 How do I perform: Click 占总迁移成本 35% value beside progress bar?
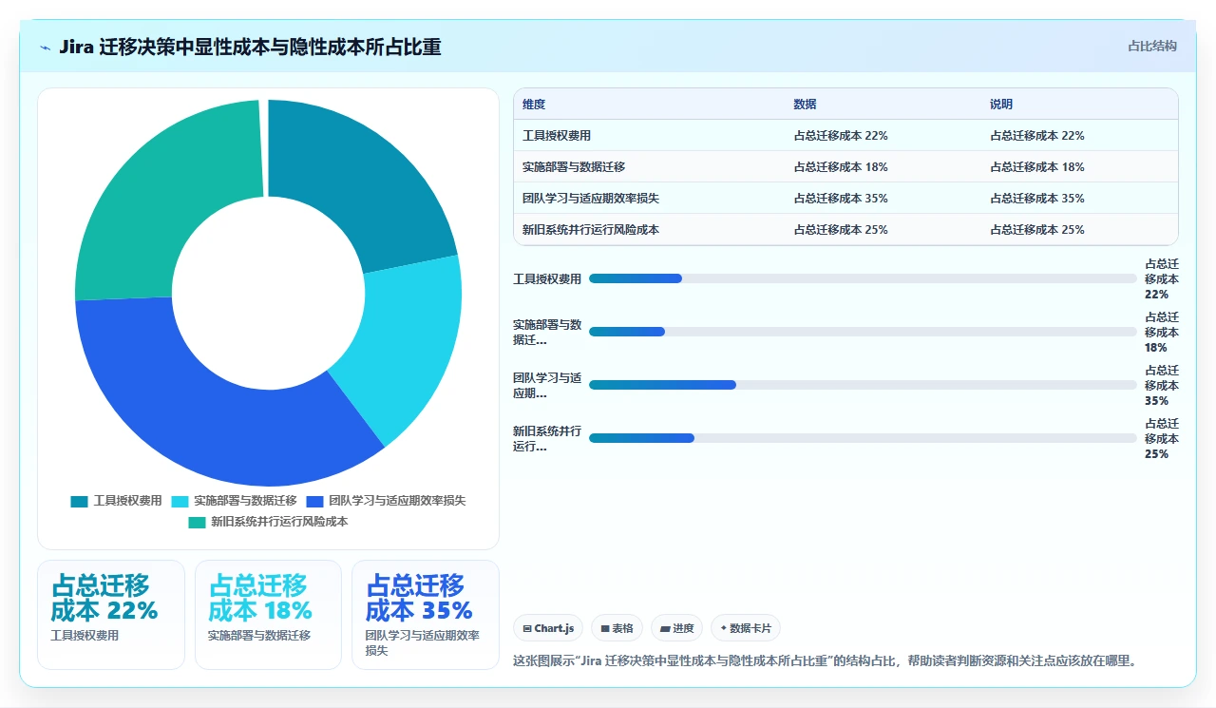(1162, 386)
